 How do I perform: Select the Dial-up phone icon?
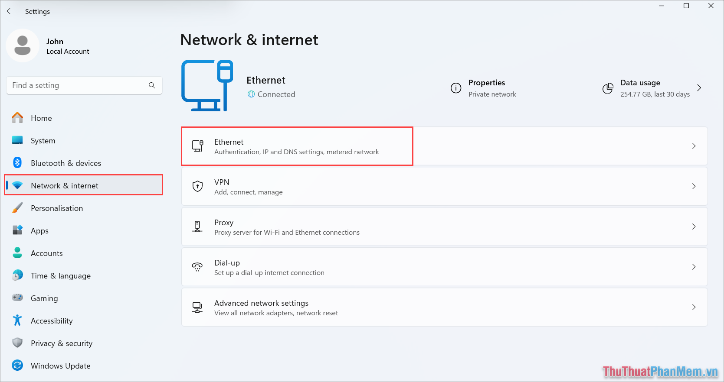[x=197, y=267]
